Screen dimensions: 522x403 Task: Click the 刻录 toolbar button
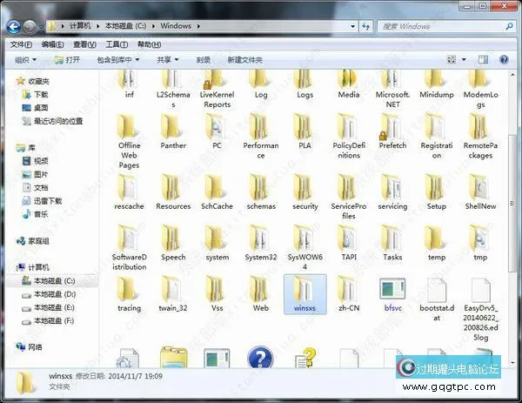204,60
